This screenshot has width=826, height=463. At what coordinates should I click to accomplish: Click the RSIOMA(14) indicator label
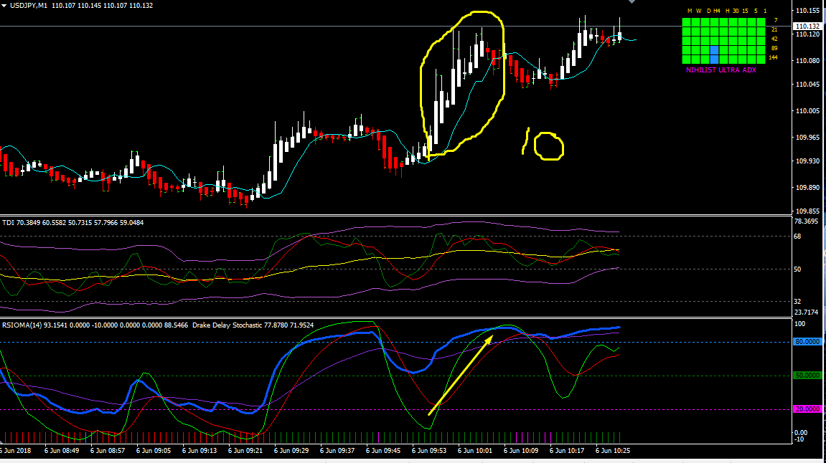[x=22, y=325]
